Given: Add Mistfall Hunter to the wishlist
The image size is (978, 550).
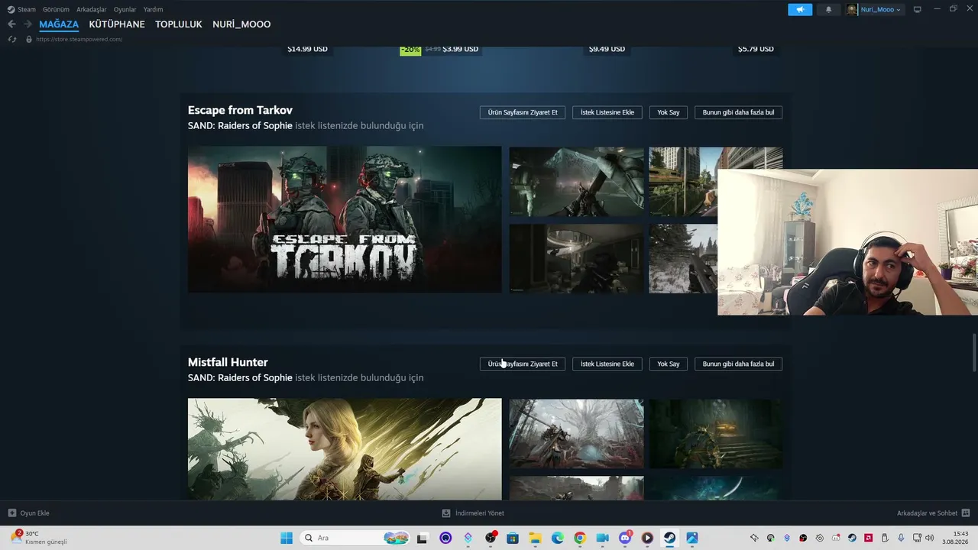Looking at the screenshot, I should (607, 364).
